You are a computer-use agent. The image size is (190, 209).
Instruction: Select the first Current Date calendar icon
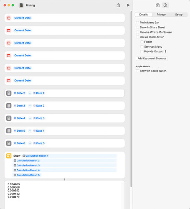[9, 18]
